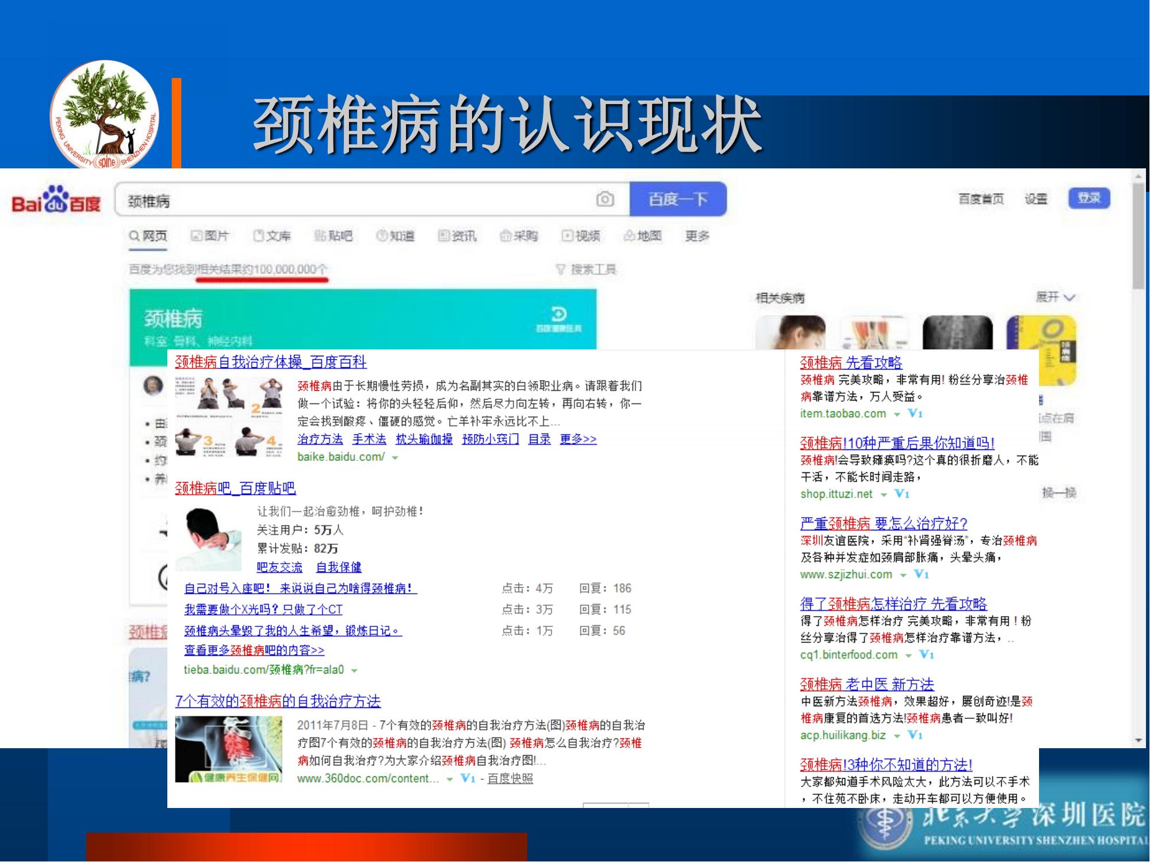Open dropdown arrow beside item.taobao.com
1150x862 pixels.
point(896,414)
